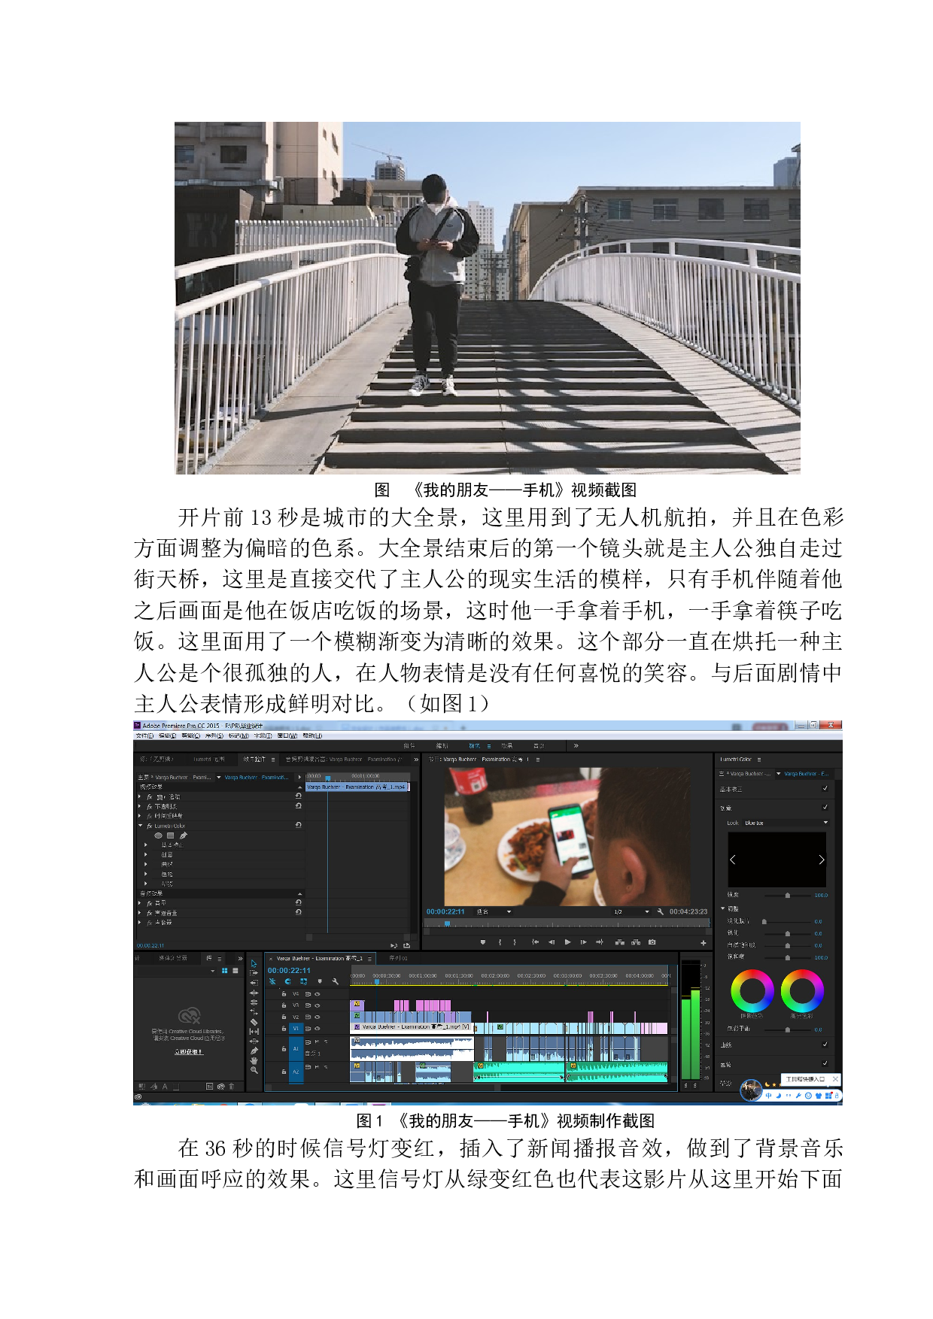The height and width of the screenshot is (1319, 933).
Task: Toggle the V2 track lock
Action: [284, 1017]
